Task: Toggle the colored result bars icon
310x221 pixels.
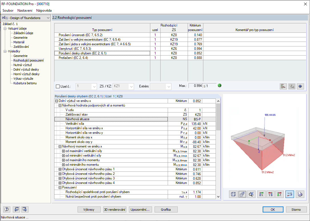Action: [x=283, y=86]
